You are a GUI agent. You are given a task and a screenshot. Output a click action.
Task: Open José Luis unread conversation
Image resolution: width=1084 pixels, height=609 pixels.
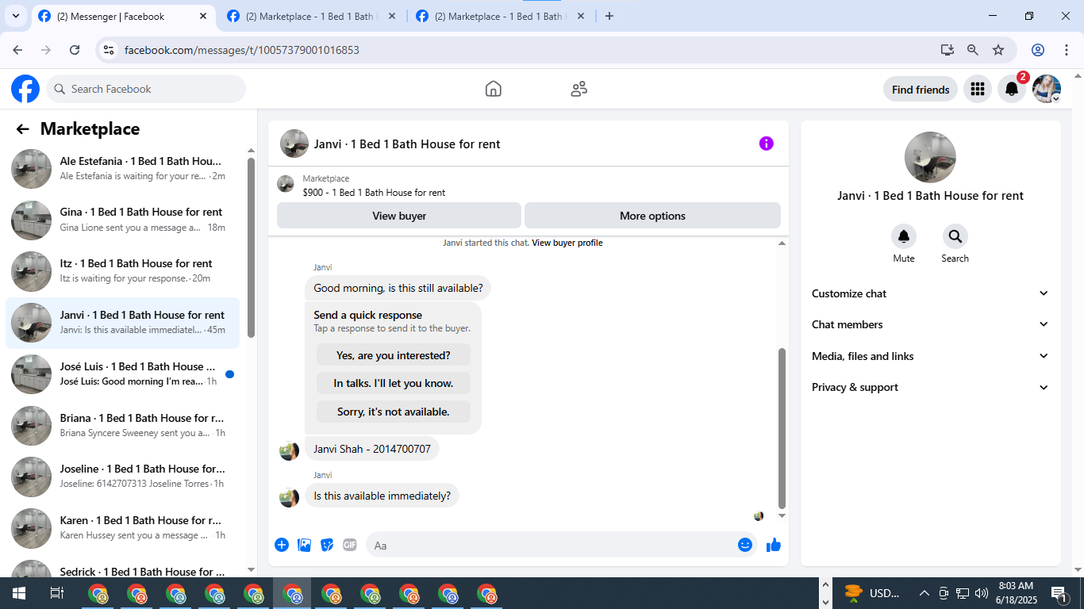click(x=122, y=374)
